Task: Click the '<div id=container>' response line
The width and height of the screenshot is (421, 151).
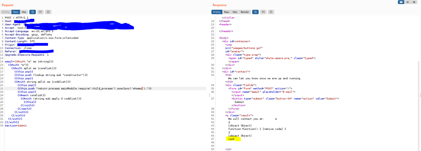Action: [236, 41]
